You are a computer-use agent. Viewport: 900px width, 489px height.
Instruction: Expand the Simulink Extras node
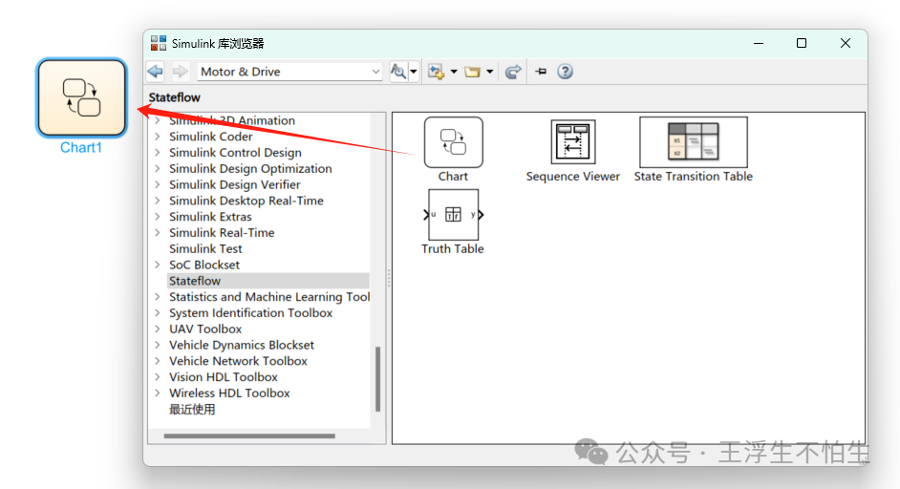point(158,217)
